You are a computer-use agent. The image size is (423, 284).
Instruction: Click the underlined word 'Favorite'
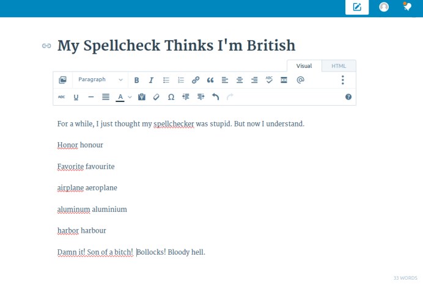pyautogui.click(x=70, y=167)
